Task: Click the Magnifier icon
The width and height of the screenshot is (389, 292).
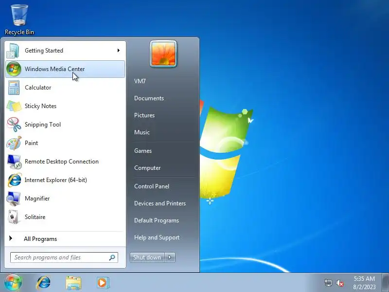Action: (14, 199)
